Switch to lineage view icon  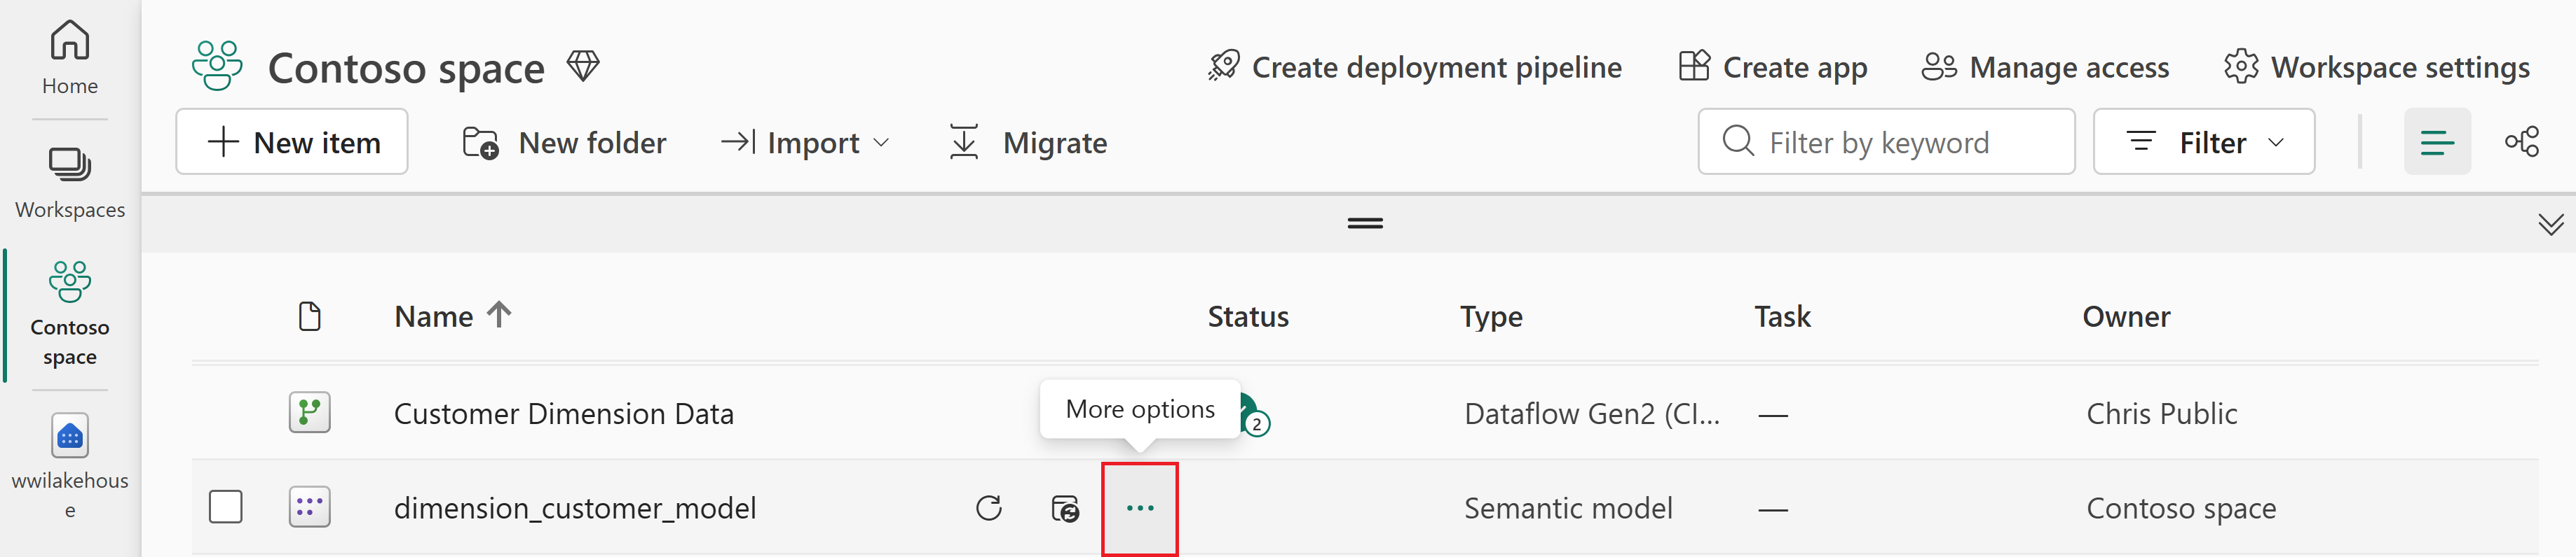click(2521, 142)
